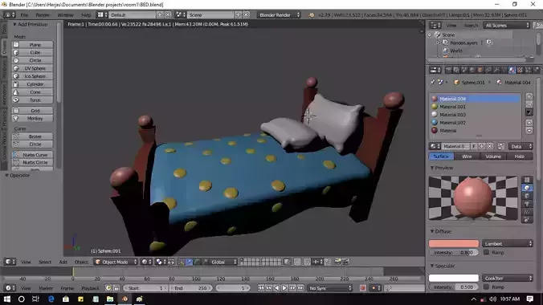Open the Material properties tab icon
Image resolution: width=543 pixels, height=305 pixels.
[512, 70]
